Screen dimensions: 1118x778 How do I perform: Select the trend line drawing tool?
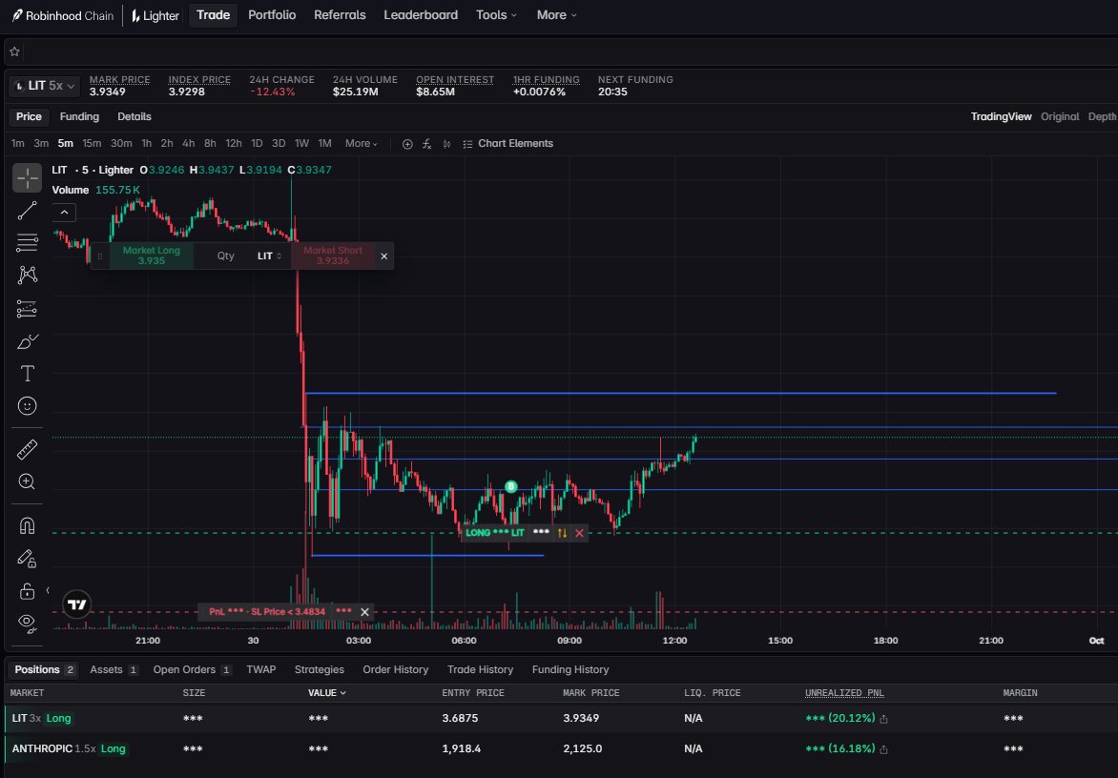(x=27, y=210)
